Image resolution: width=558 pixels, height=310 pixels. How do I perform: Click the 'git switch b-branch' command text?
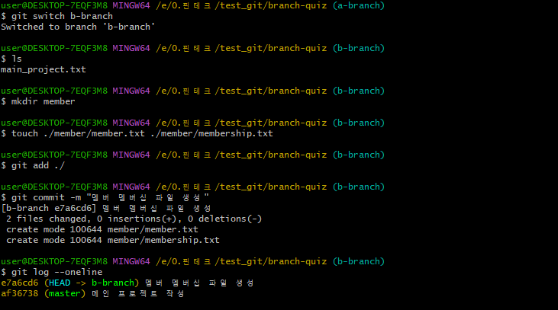[62, 16]
